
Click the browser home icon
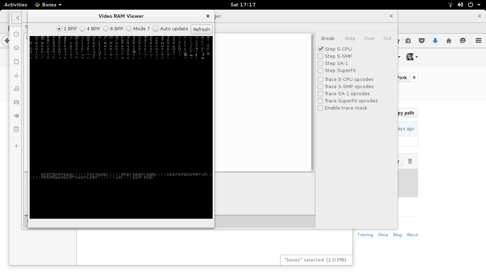449,41
